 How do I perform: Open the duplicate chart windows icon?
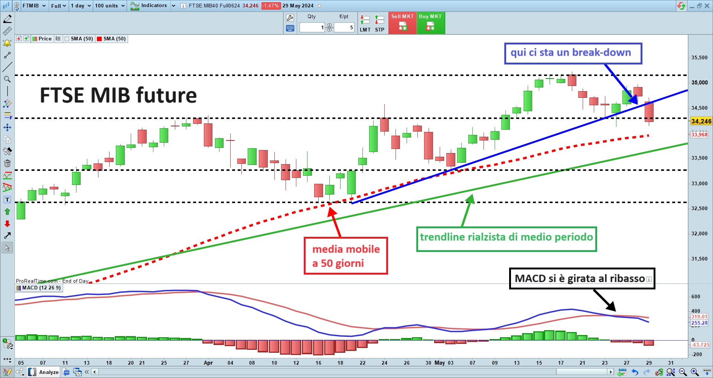[x=78, y=372]
